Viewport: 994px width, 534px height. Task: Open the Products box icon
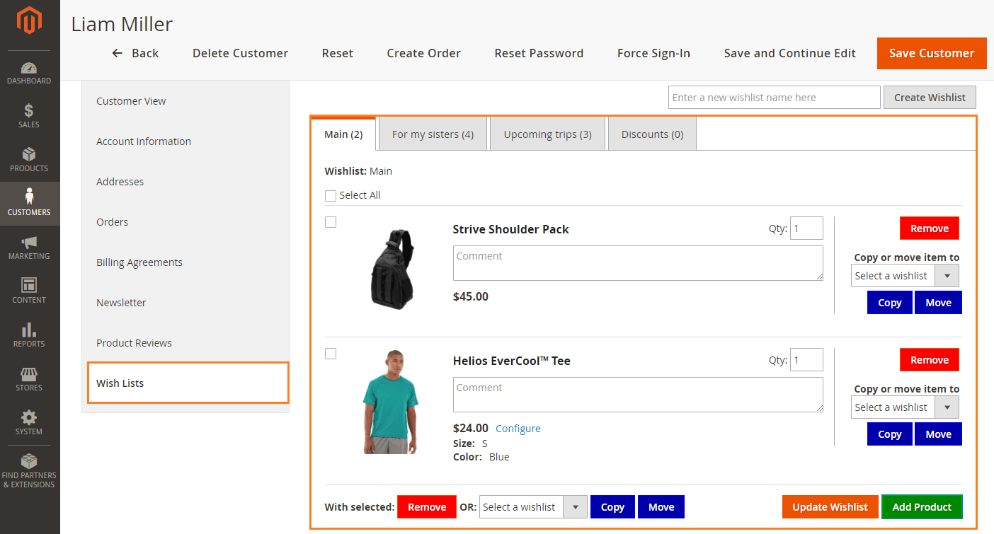click(29, 155)
